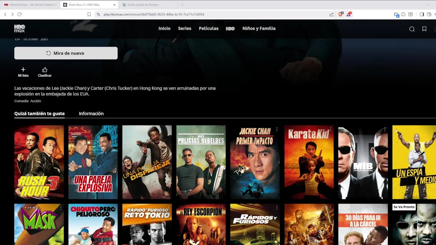Open Dos Policías Rebeldes poster
Viewport: 436px width, 245px height.
pos(201,162)
